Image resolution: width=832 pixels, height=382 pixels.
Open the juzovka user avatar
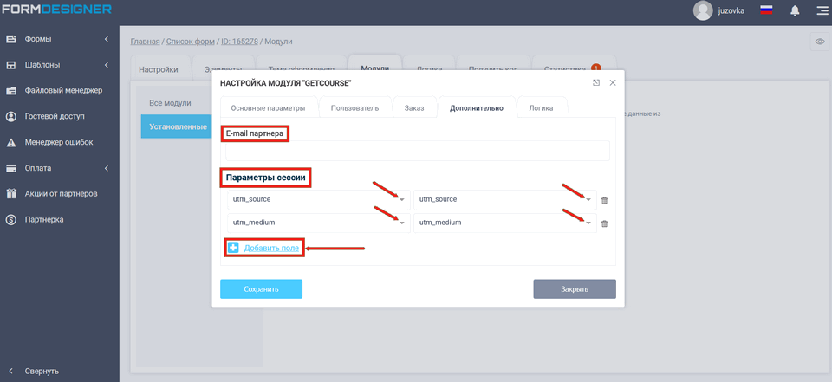tap(703, 10)
